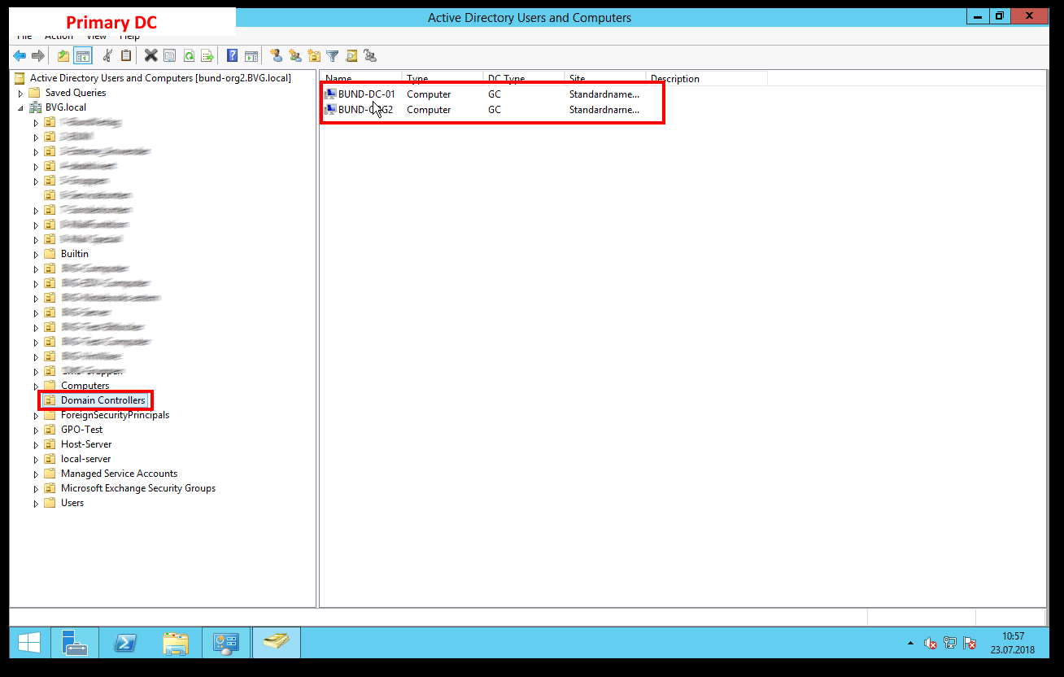Create a new organizational unit via toolbar icon

click(x=314, y=55)
